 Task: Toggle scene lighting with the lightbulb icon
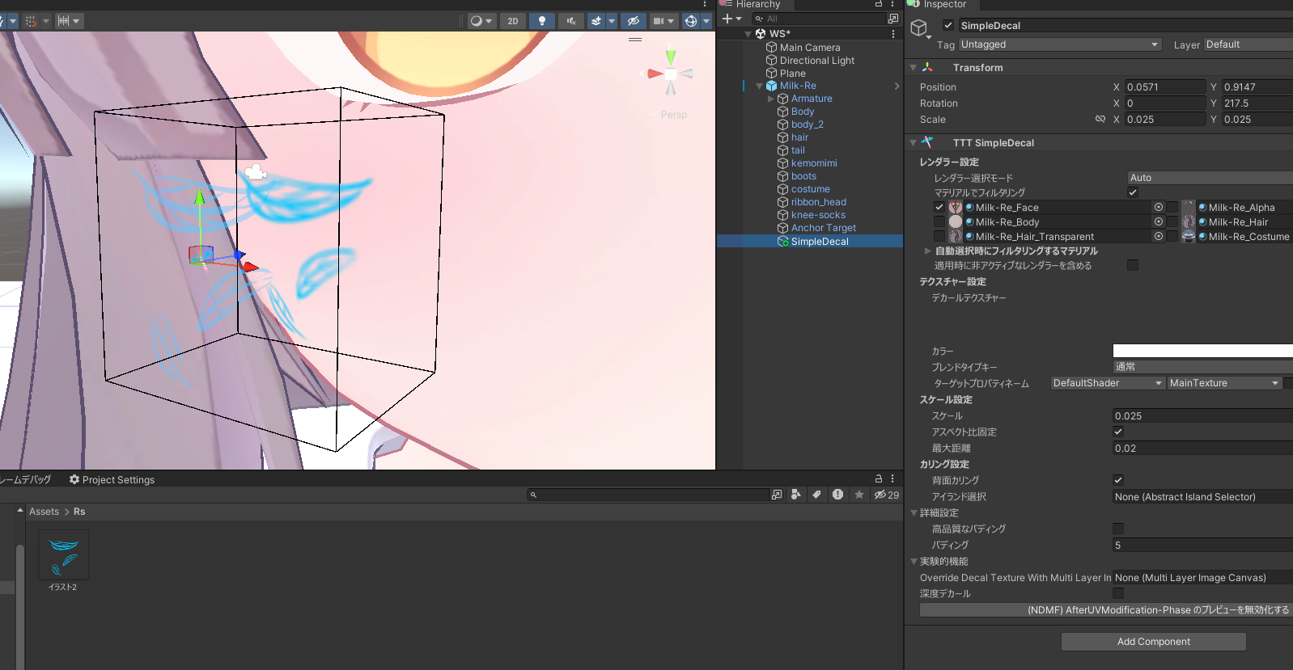tap(542, 21)
